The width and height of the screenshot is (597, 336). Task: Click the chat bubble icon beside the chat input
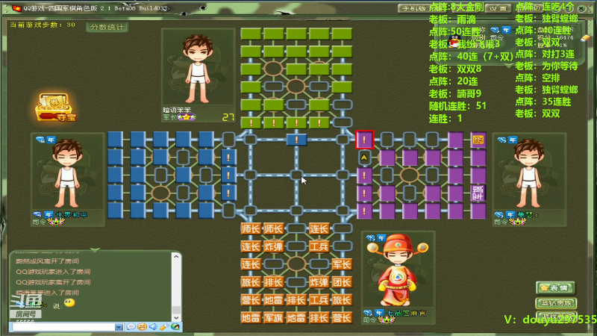click(131, 327)
